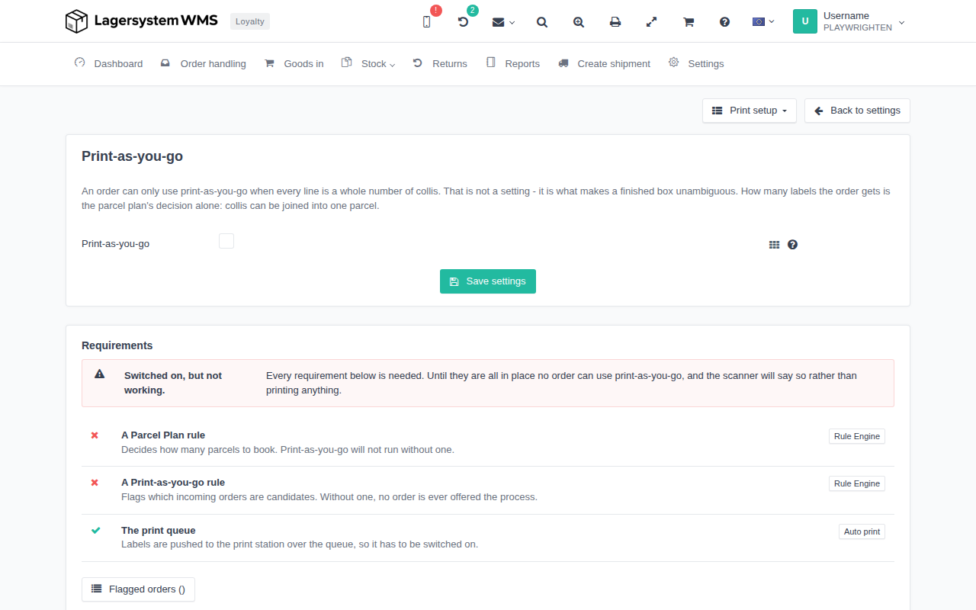Toggle fullscreen with the expand arrows icon
The image size is (976, 610).
[652, 22]
